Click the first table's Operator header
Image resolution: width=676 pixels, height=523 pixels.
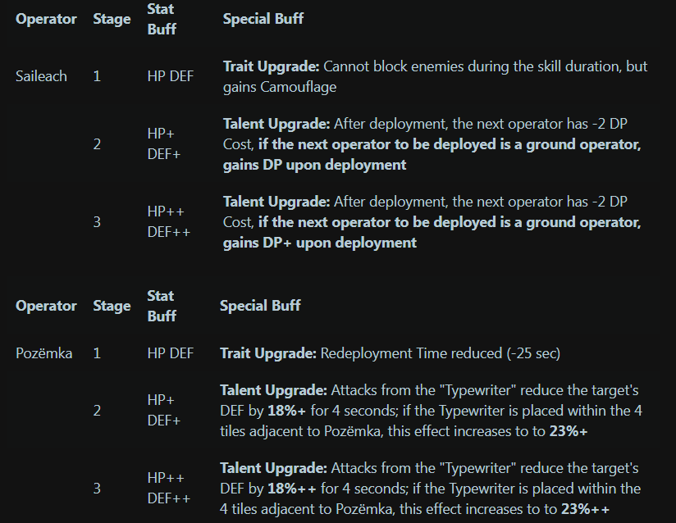(x=46, y=19)
